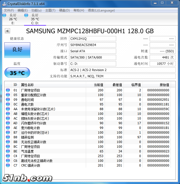Click status orb for 错误检测 row
The image size is (180, 184).
click(x=8, y=137)
